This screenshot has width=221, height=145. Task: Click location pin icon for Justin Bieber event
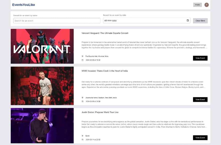(83, 136)
